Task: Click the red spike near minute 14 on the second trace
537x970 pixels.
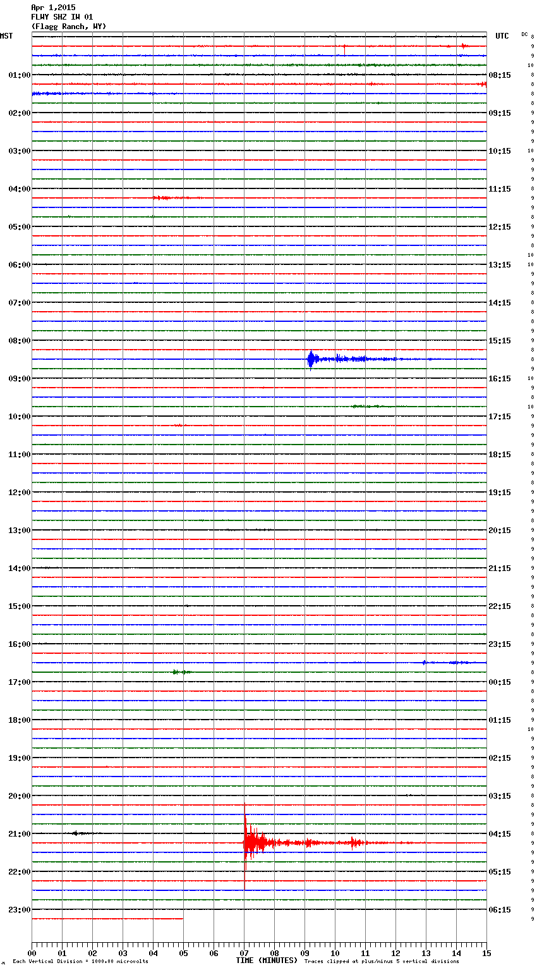Action: 464,46
